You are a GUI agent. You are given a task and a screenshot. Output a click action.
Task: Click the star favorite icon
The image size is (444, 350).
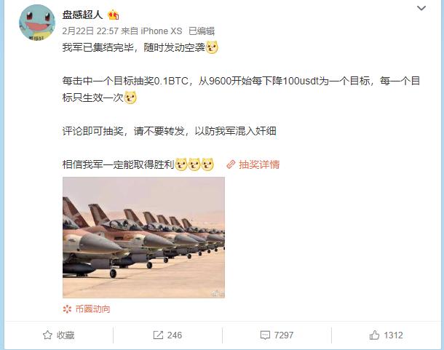click(x=47, y=335)
